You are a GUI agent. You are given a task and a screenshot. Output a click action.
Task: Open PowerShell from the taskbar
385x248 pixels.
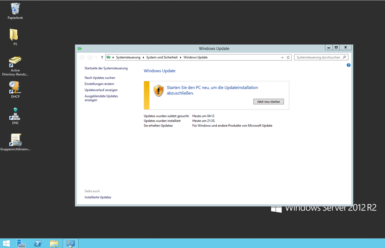coord(38,243)
